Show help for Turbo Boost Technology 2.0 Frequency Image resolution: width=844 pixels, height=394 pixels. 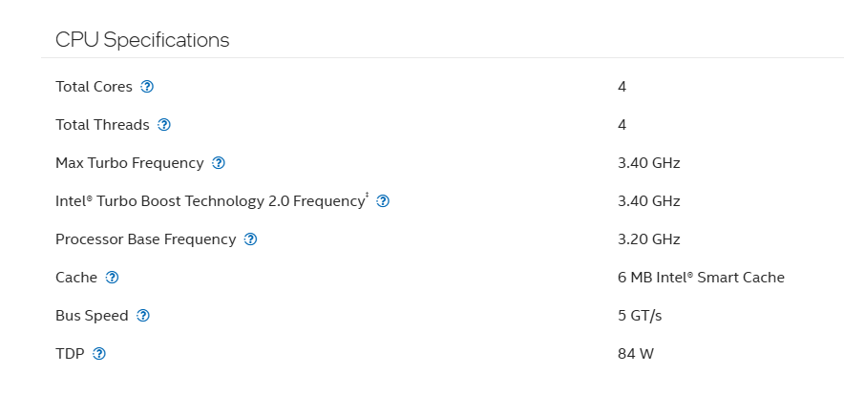point(383,201)
